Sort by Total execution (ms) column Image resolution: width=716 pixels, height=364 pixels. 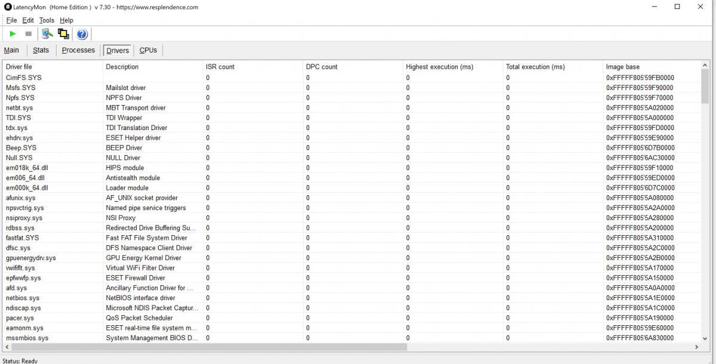pyautogui.click(x=553, y=67)
